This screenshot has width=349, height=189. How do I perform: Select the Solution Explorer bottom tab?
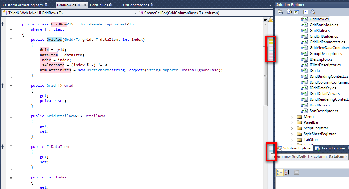pyautogui.click(x=295, y=148)
